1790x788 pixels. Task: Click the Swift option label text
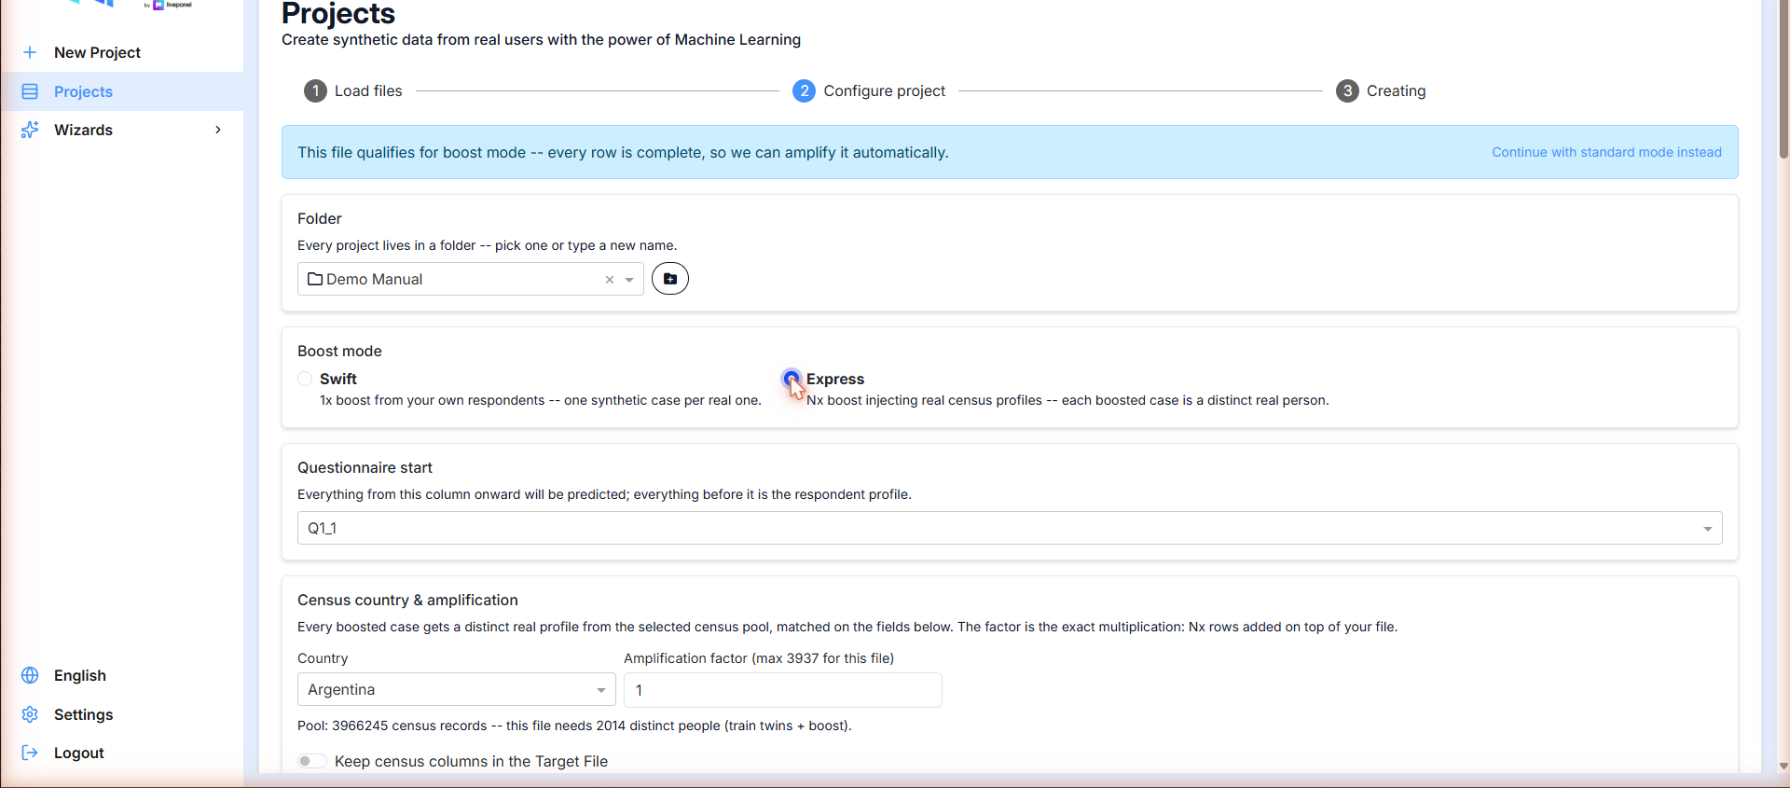pyautogui.click(x=338, y=379)
